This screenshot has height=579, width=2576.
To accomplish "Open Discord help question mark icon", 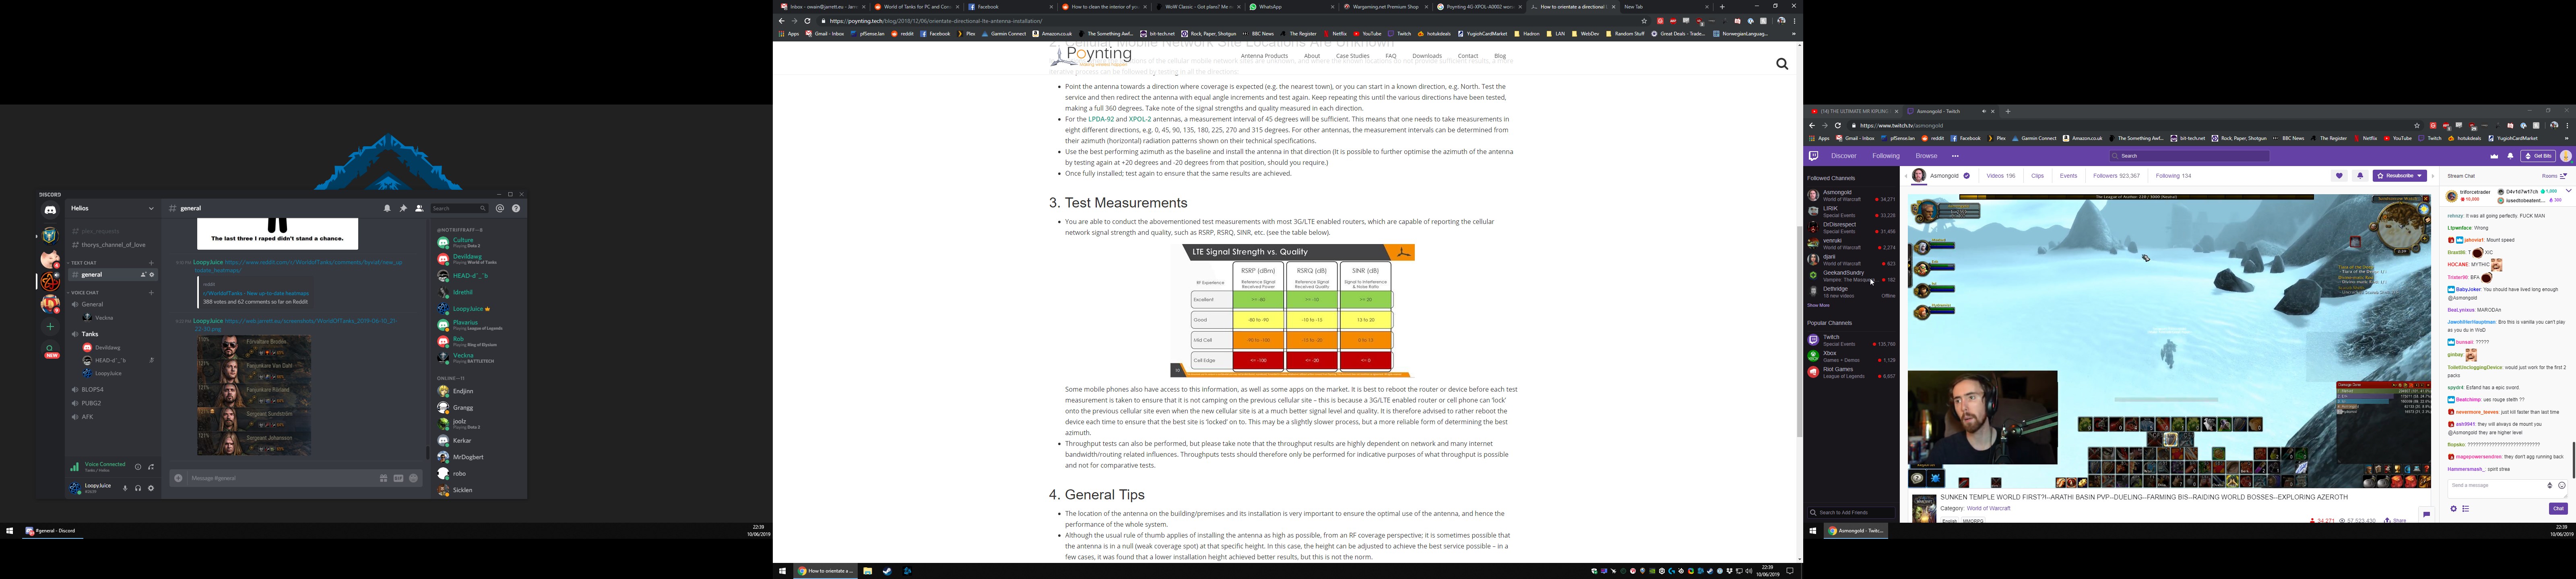I will pyautogui.click(x=516, y=209).
